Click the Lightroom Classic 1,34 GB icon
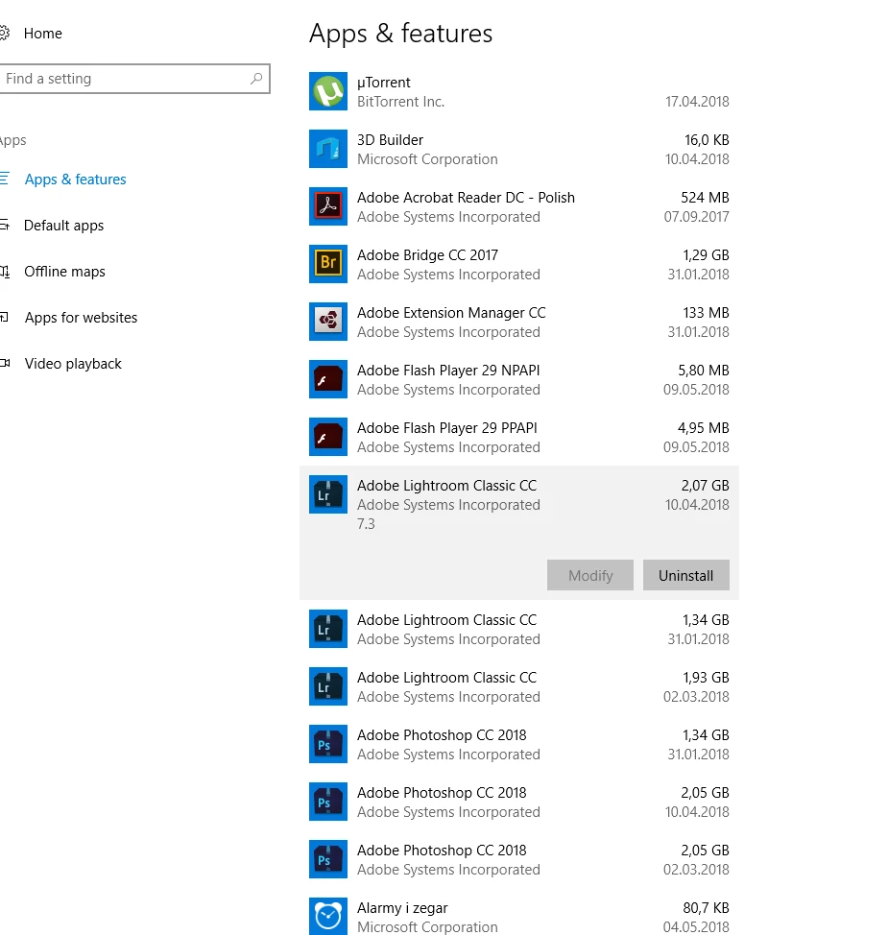This screenshot has width=888, height=935. (328, 629)
